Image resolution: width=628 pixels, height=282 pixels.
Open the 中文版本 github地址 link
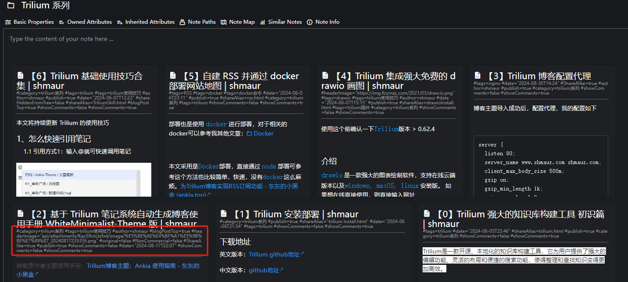266,270
